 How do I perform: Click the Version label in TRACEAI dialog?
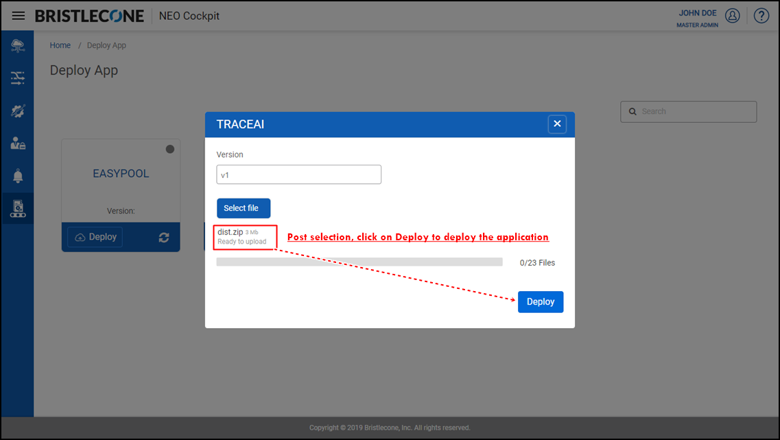[230, 155]
